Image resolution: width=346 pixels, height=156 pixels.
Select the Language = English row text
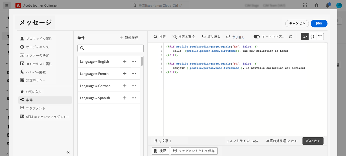point(94,62)
